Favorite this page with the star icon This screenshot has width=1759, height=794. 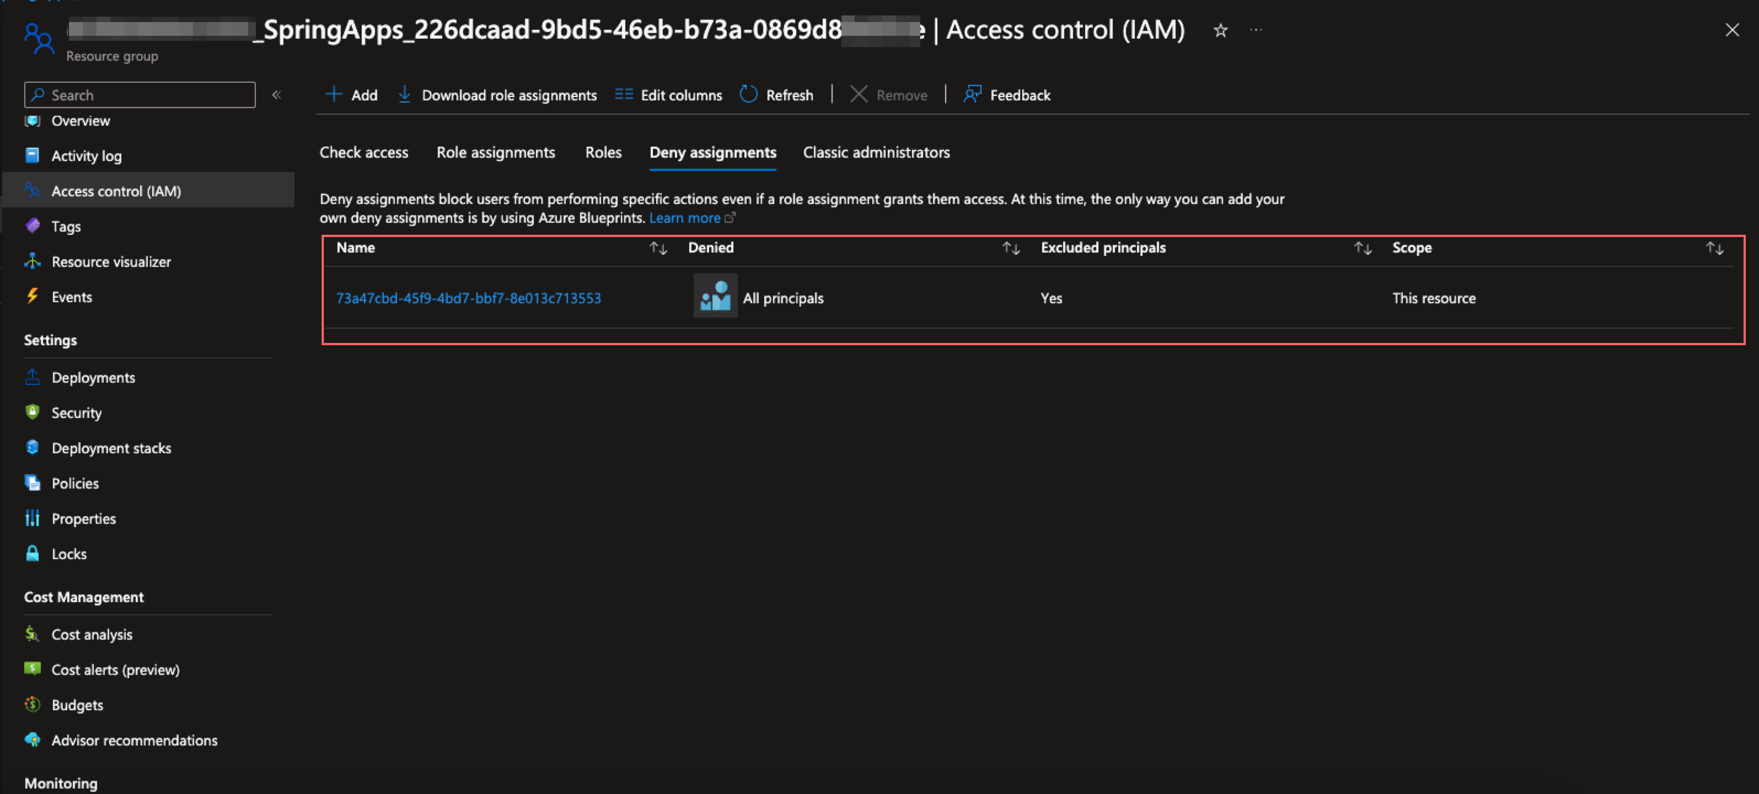coord(1220,31)
